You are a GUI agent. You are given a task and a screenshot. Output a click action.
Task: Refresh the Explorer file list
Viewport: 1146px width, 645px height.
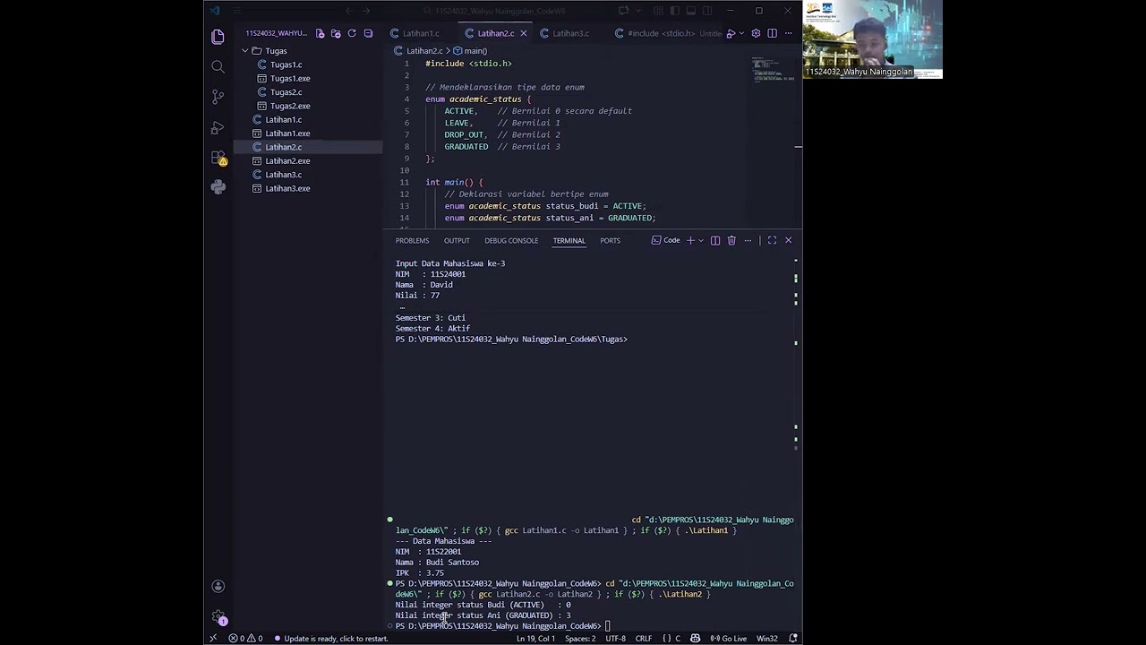(352, 33)
